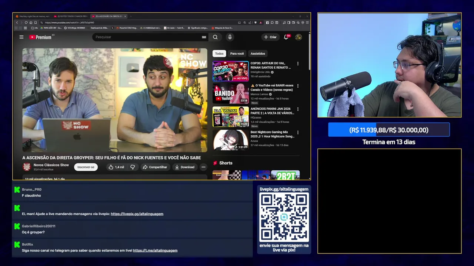Click the on-screen keyboard icon in search box

tap(204, 37)
